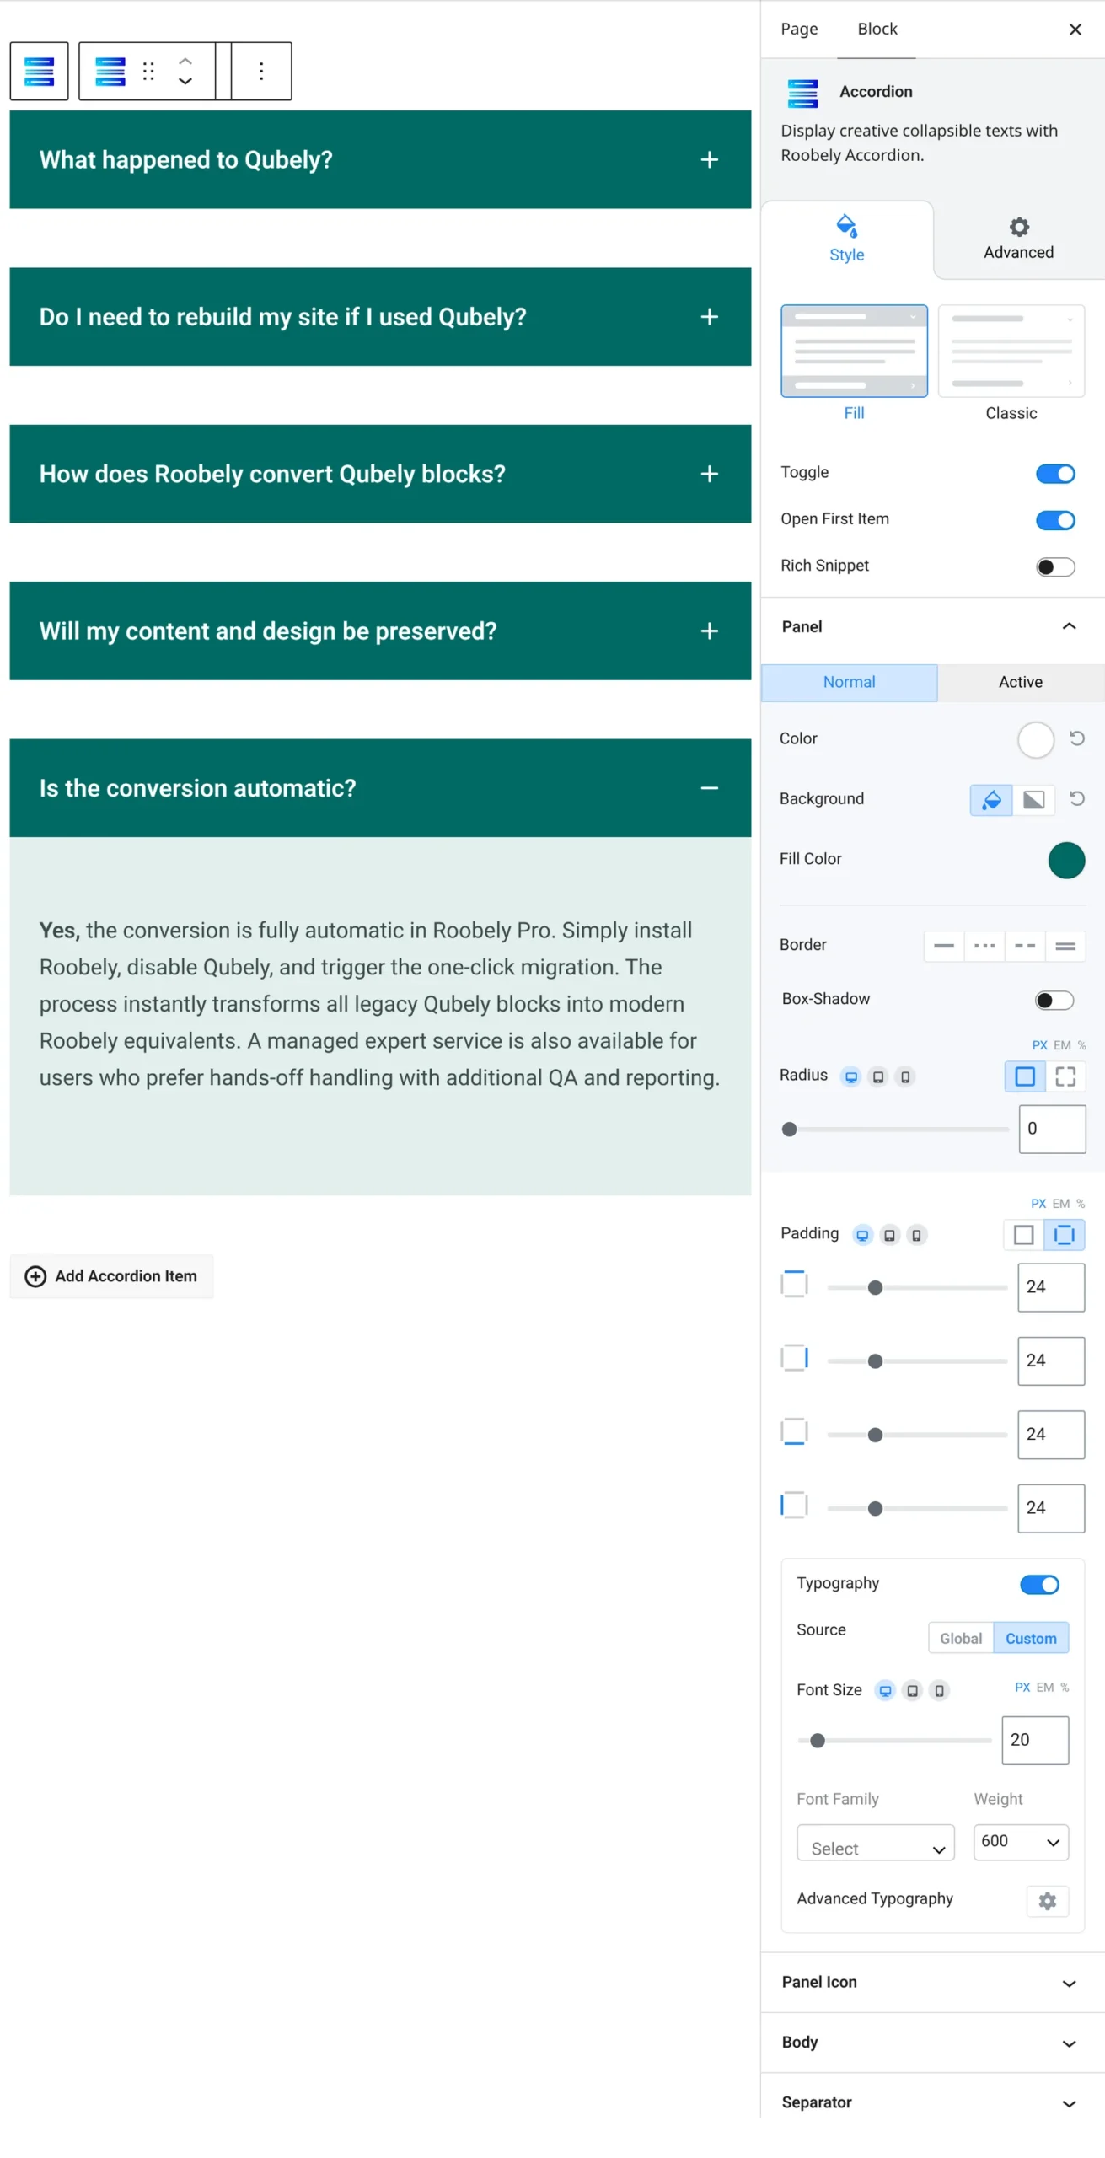Open the teal Fill Color swatch

pyautogui.click(x=1066, y=860)
